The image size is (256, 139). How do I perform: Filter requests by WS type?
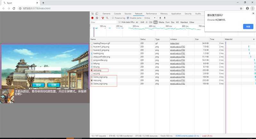(177, 22)
